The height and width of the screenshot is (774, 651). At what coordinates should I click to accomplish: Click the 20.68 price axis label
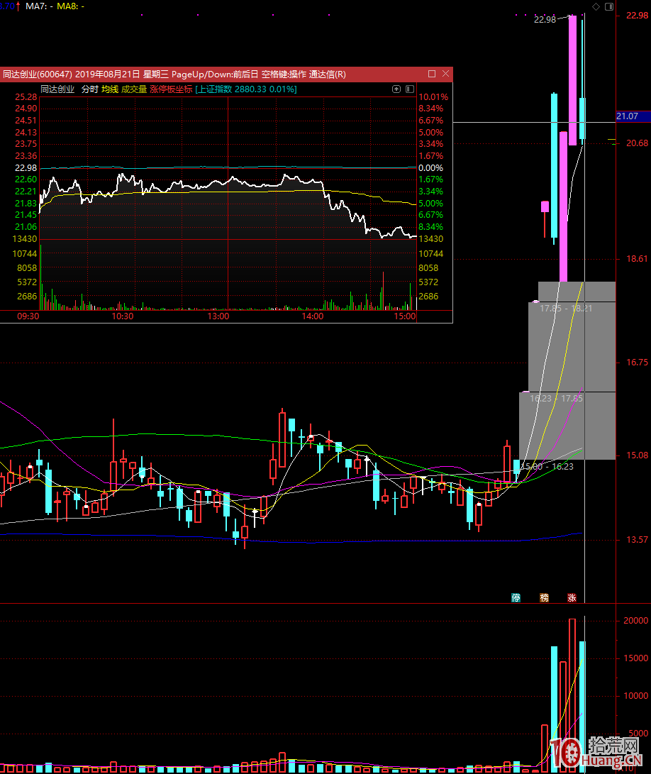(x=638, y=143)
